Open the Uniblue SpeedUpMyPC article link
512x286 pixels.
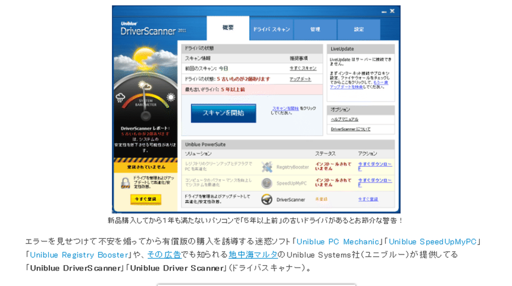(432, 241)
